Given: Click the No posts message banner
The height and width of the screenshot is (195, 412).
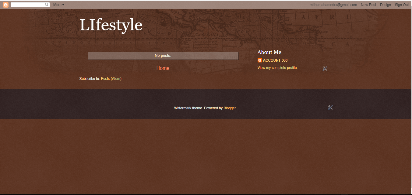Looking at the screenshot, I should (163, 56).
